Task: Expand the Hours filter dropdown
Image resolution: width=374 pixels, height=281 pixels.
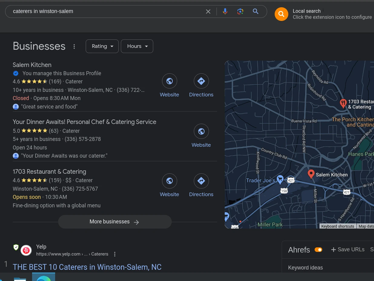Action: tap(137, 46)
